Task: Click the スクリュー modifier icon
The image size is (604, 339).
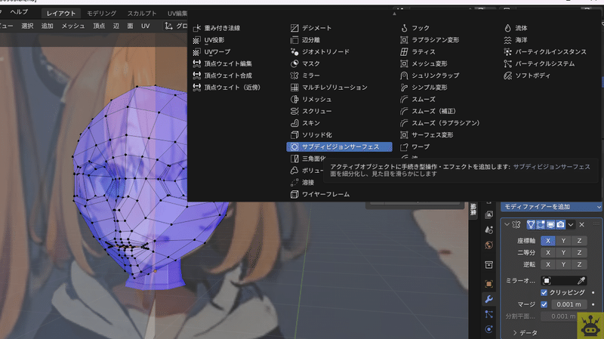Action: click(294, 111)
